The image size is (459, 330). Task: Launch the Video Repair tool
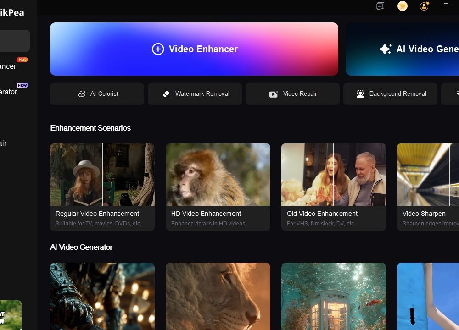coord(292,94)
